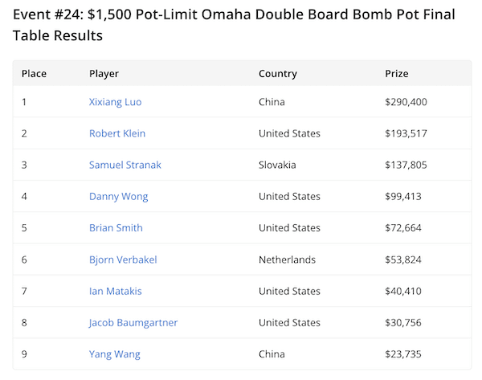Open the Bjorn Verbakel link
The height and width of the screenshot is (380, 482).
pyautogui.click(x=124, y=259)
